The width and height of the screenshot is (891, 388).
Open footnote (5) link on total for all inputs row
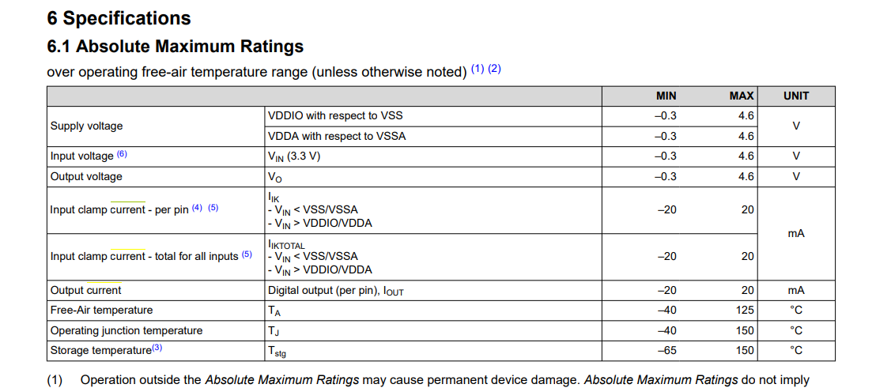[x=247, y=254]
